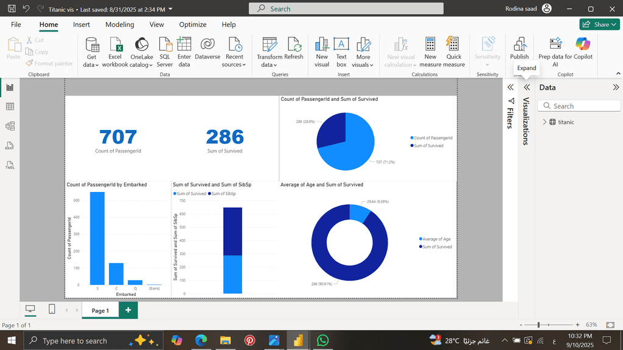Image resolution: width=623 pixels, height=350 pixels.
Task: Switch to Table view in sidebar
Action: (x=10, y=107)
